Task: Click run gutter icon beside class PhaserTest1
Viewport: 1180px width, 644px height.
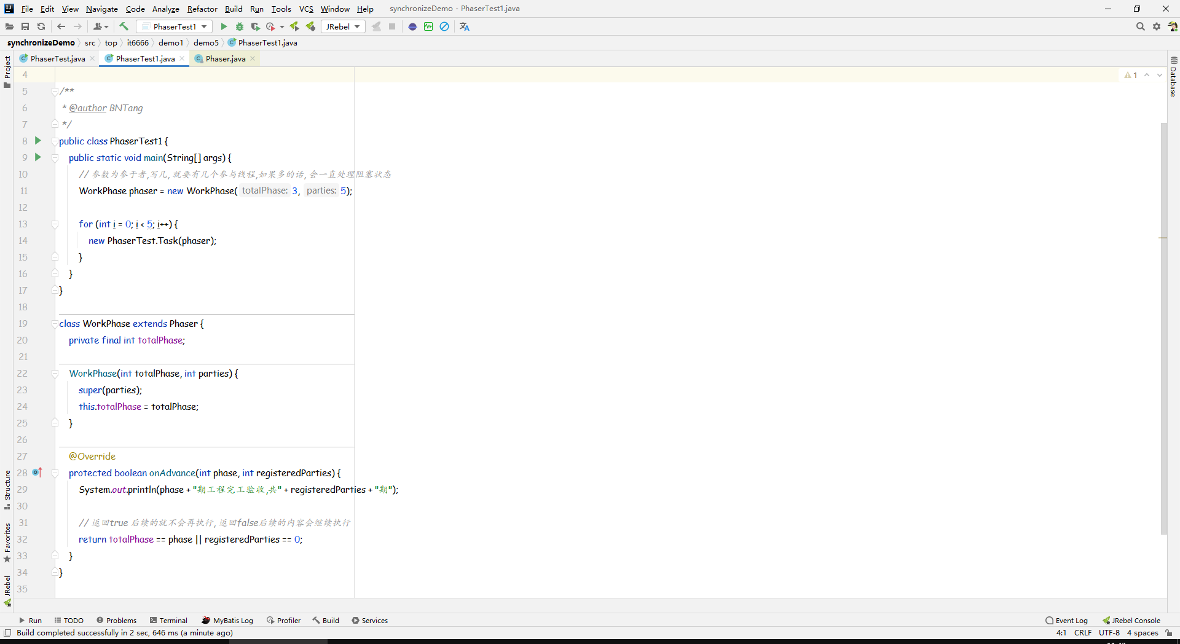Action: point(37,141)
